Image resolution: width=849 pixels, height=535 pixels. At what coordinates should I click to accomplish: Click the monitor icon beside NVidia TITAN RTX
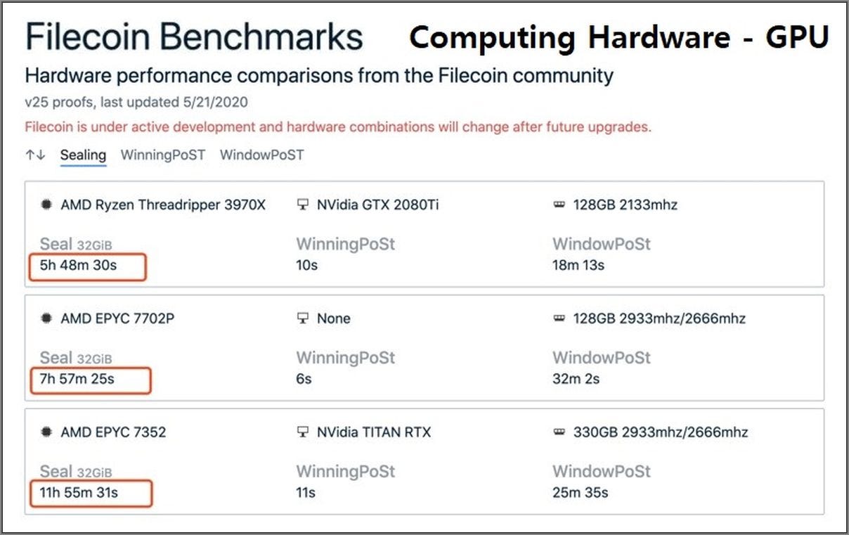[303, 432]
